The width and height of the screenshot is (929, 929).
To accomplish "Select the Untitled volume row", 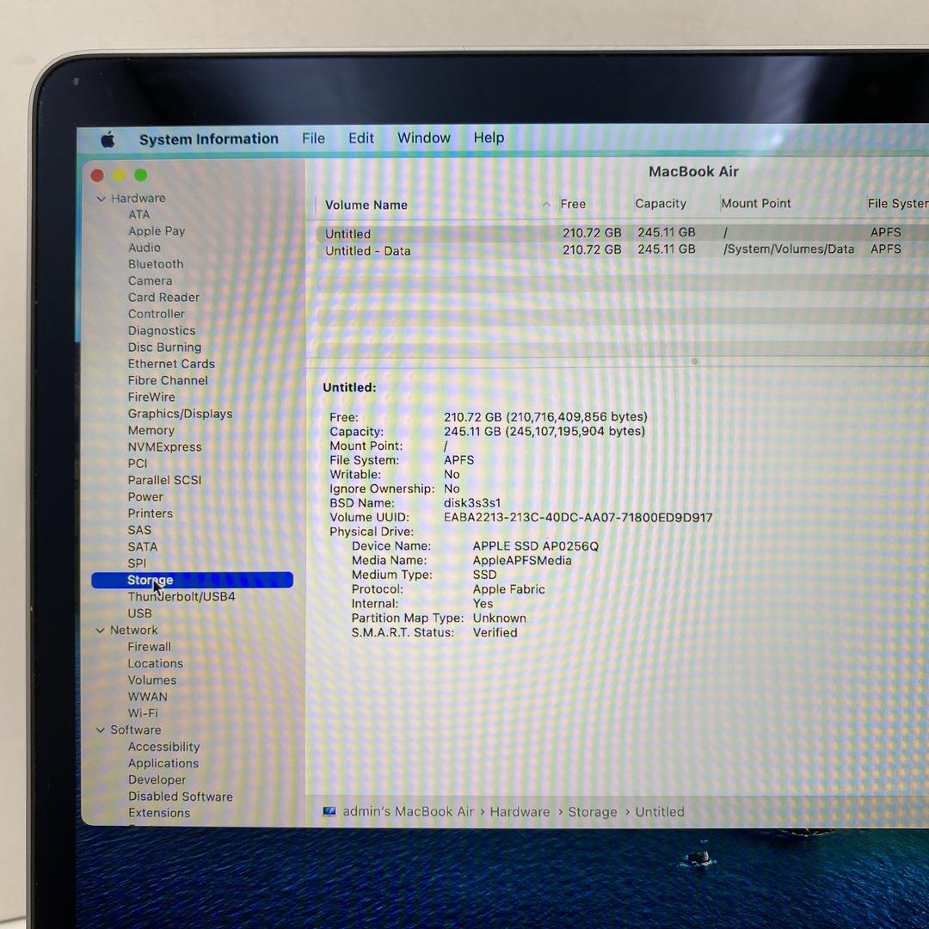I will (x=622, y=233).
